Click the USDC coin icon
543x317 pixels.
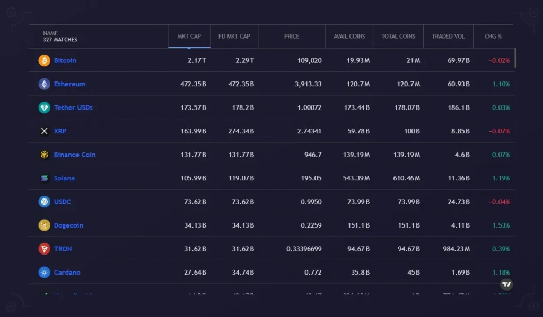point(45,201)
